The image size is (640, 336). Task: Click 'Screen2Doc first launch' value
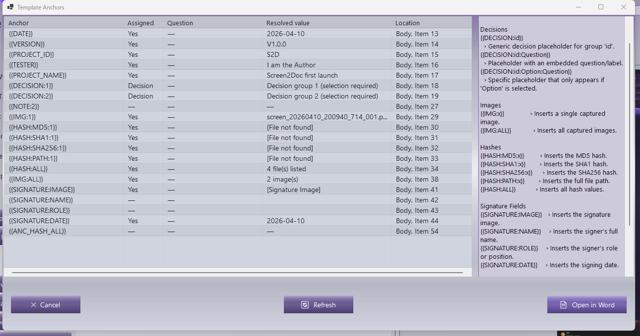(x=302, y=75)
